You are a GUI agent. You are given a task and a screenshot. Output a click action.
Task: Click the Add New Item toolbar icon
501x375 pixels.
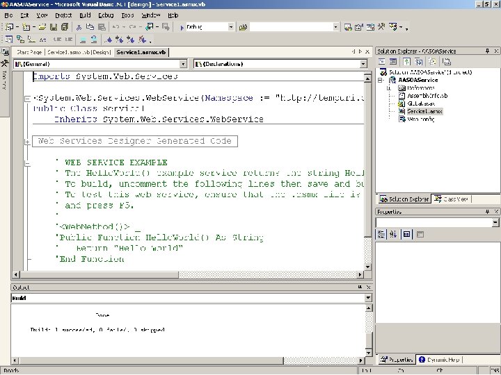pyautogui.click(x=26, y=27)
